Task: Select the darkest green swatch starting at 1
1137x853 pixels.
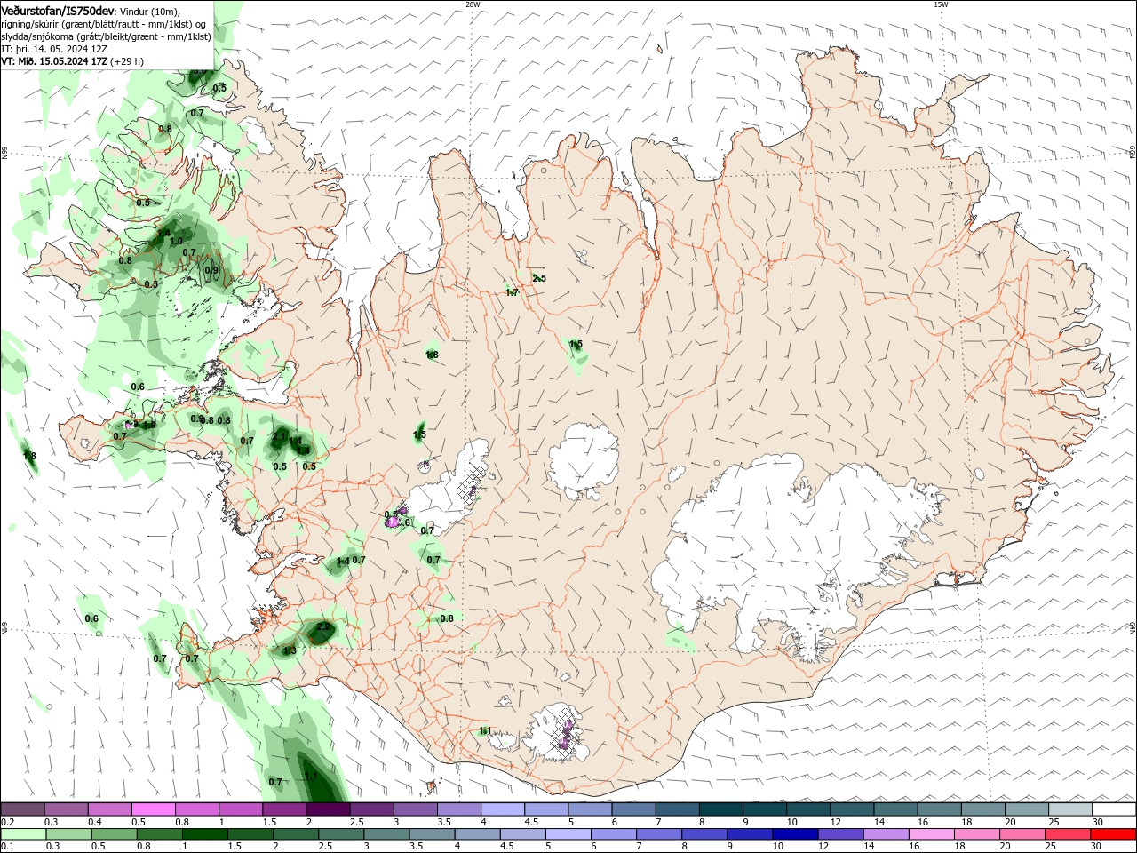Action: click(x=205, y=834)
